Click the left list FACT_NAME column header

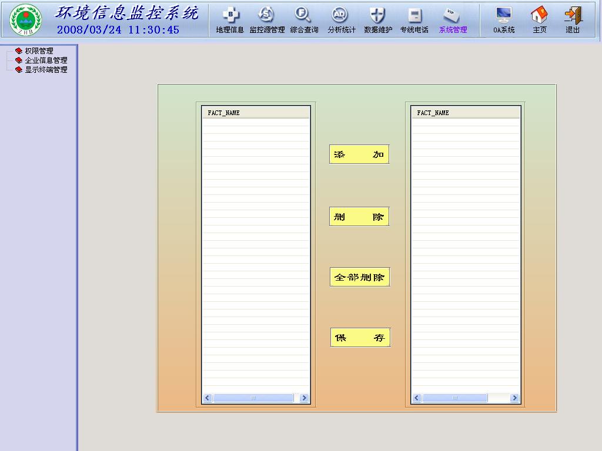tap(256, 113)
